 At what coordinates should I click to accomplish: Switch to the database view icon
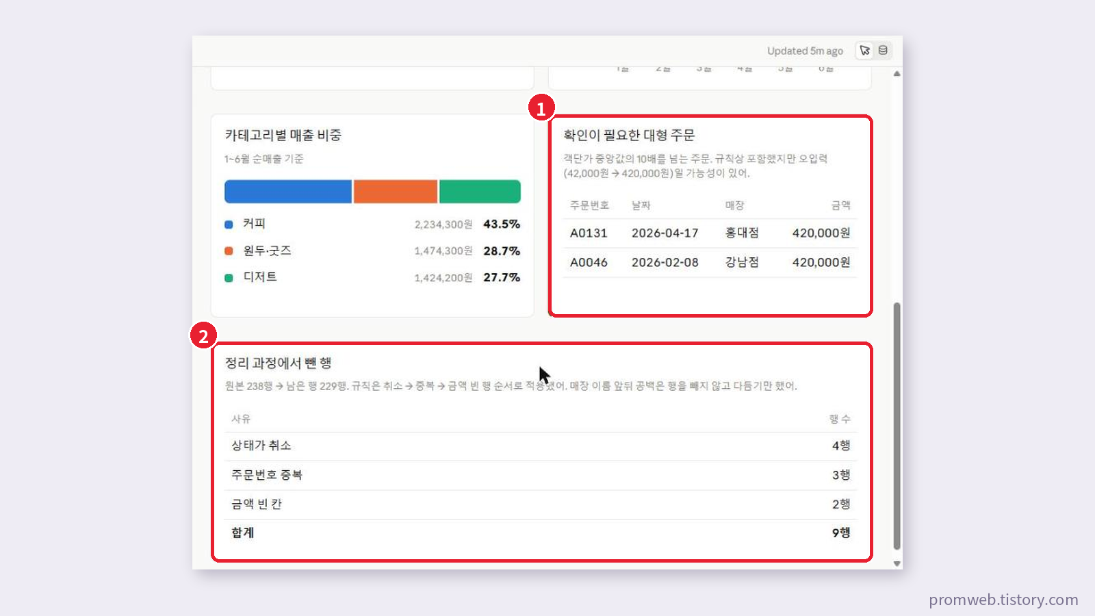[883, 51]
